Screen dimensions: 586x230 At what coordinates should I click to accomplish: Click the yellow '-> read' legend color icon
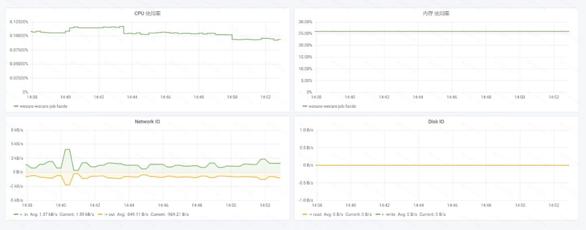pyautogui.click(x=304, y=214)
